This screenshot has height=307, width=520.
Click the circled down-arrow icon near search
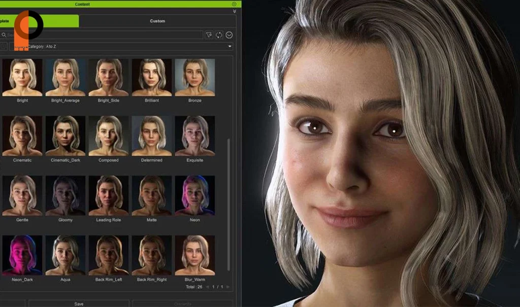[x=229, y=35]
